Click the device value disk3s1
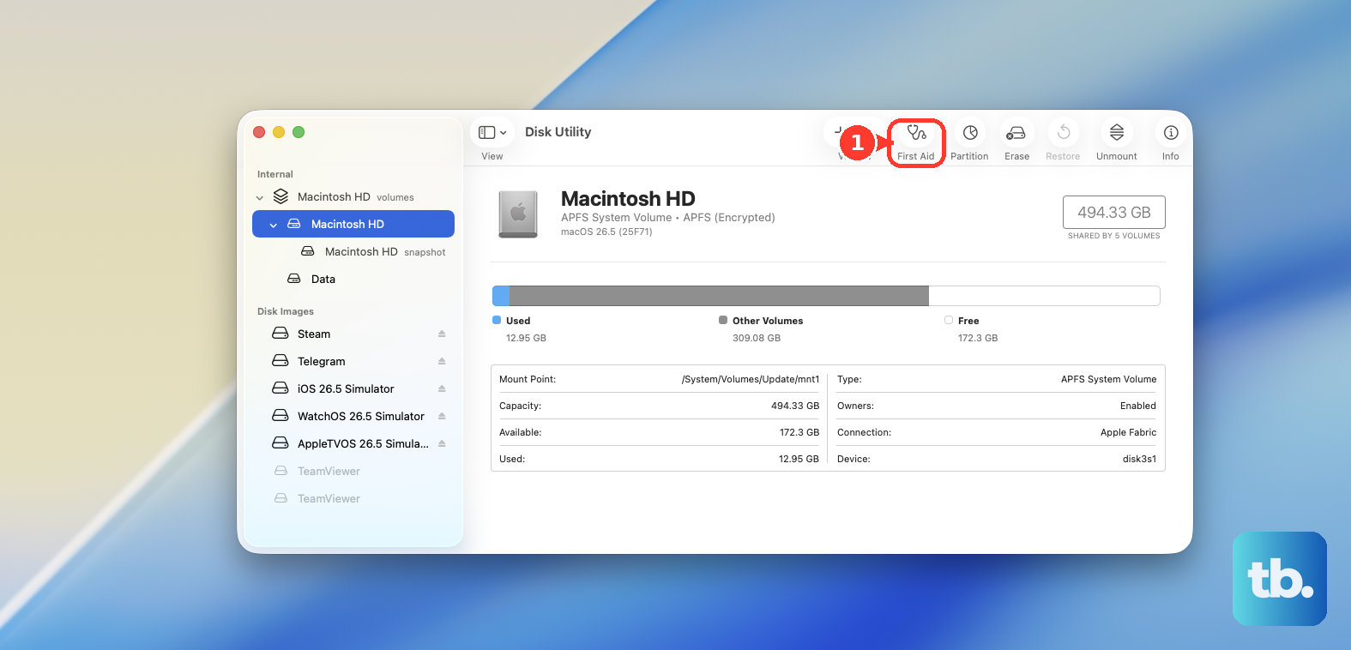1351x650 pixels. 1139,459
